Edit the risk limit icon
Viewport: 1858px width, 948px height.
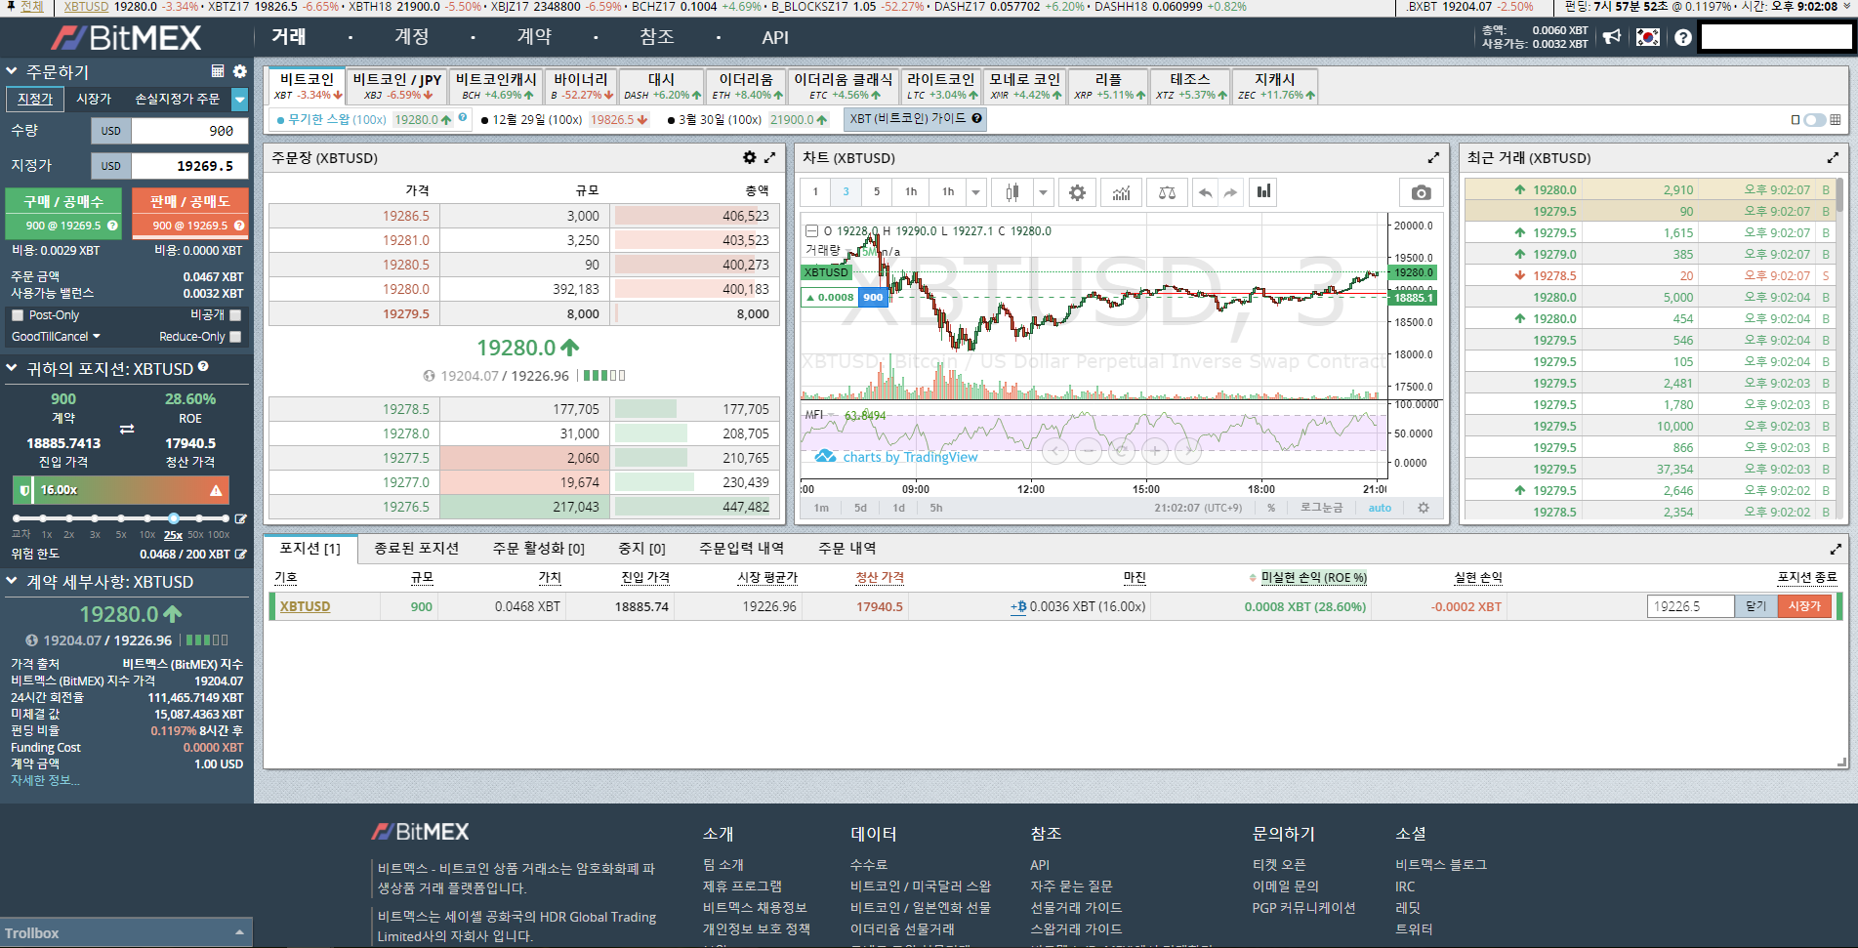[241, 555]
